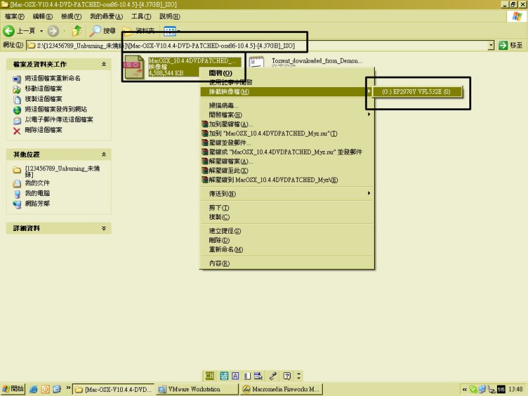
Task: Click email this file task icon
Action: [17, 120]
